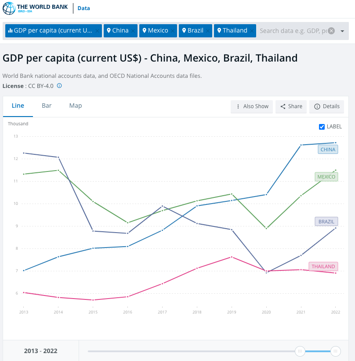Click the left handle of year slider

(x=300, y=351)
